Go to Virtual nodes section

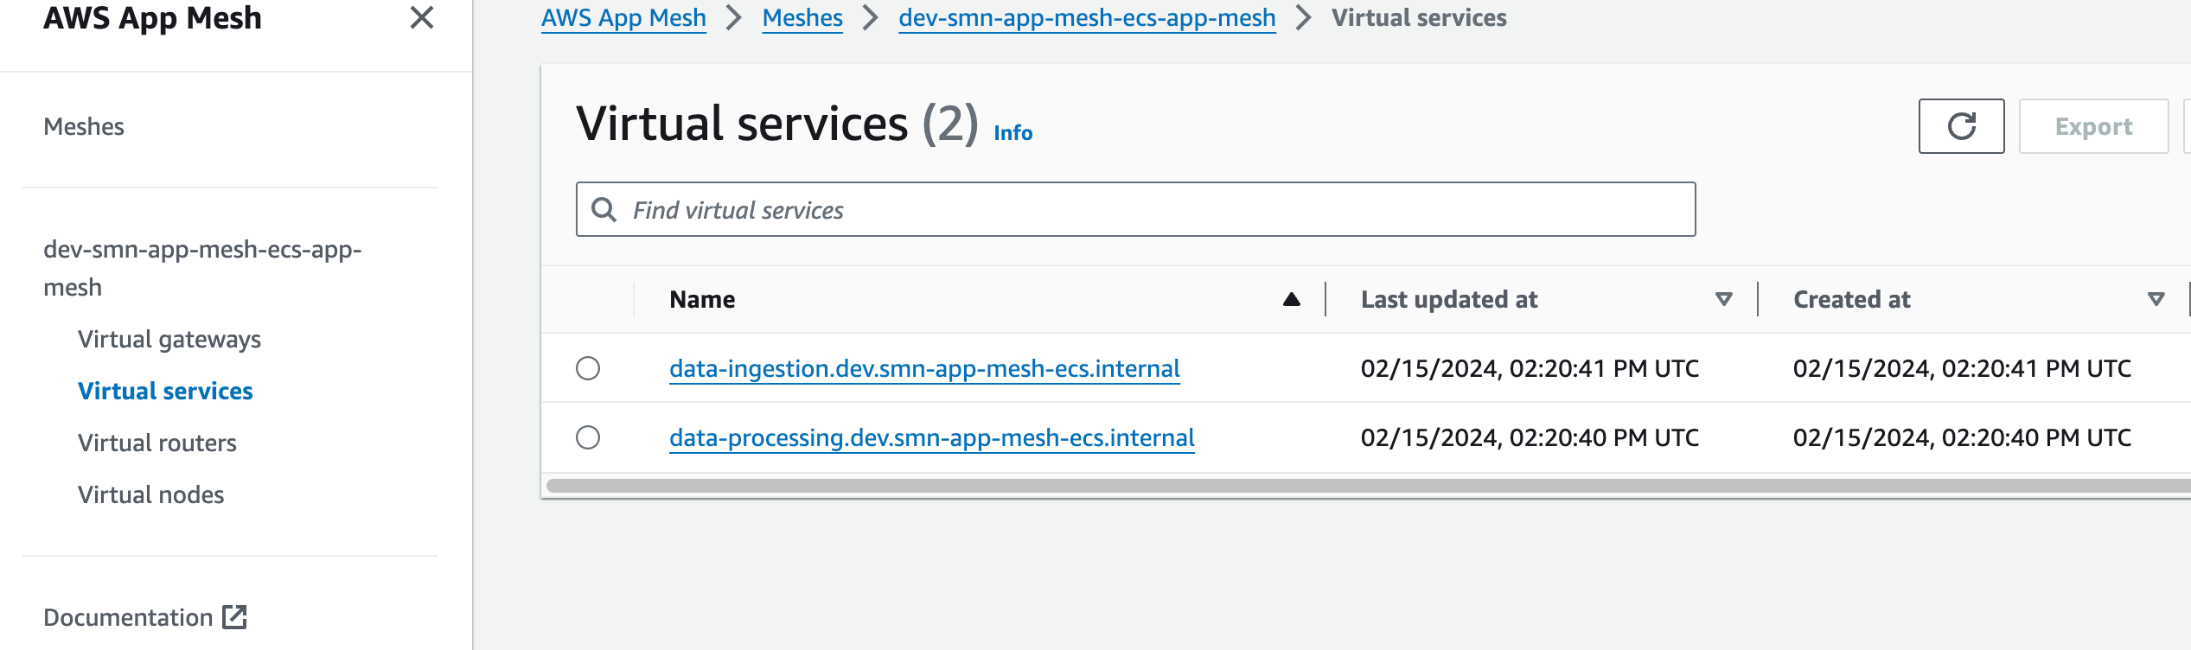[x=151, y=494]
